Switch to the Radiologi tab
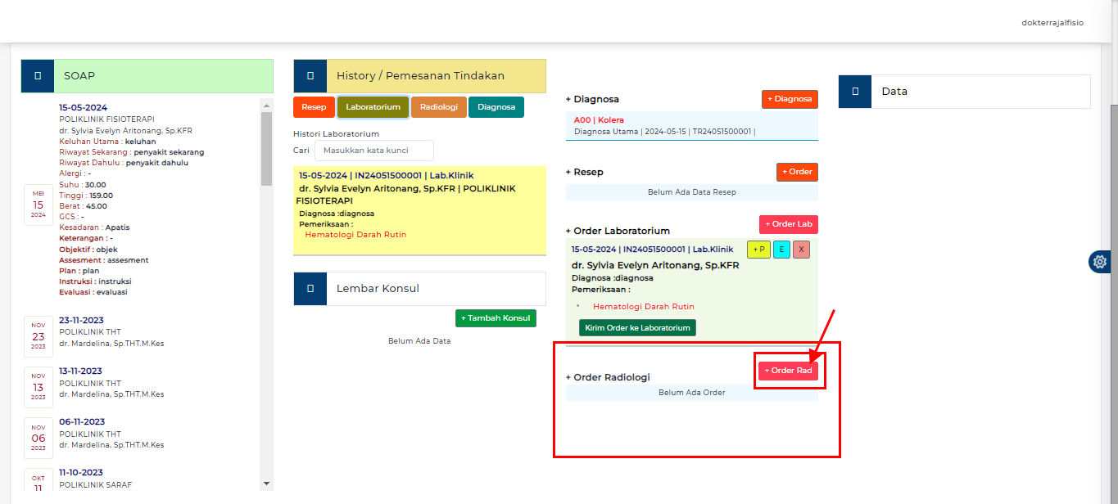The image size is (1118, 504). pyautogui.click(x=438, y=106)
